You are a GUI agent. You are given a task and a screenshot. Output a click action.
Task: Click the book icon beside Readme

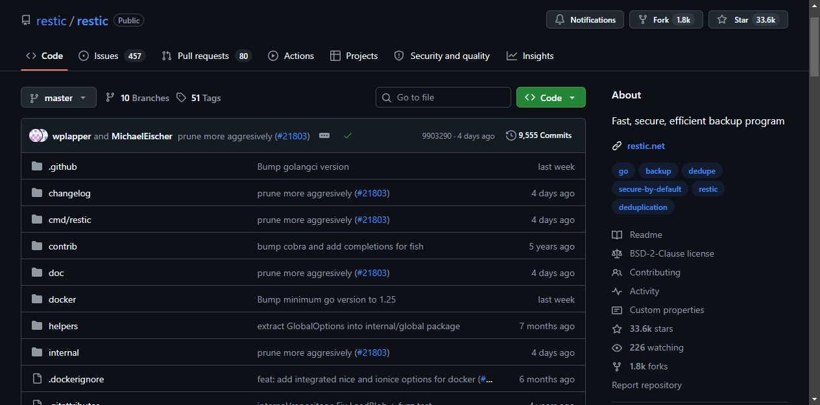point(617,235)
